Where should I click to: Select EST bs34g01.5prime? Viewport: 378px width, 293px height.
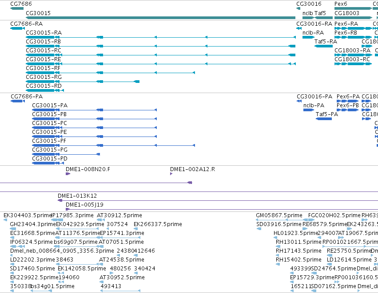click(x=52, y=287)
